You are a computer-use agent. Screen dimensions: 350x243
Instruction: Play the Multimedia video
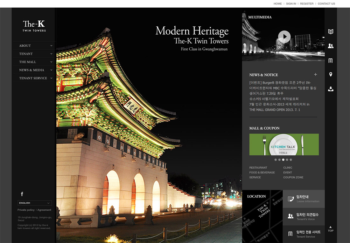(x=284, y=37)
